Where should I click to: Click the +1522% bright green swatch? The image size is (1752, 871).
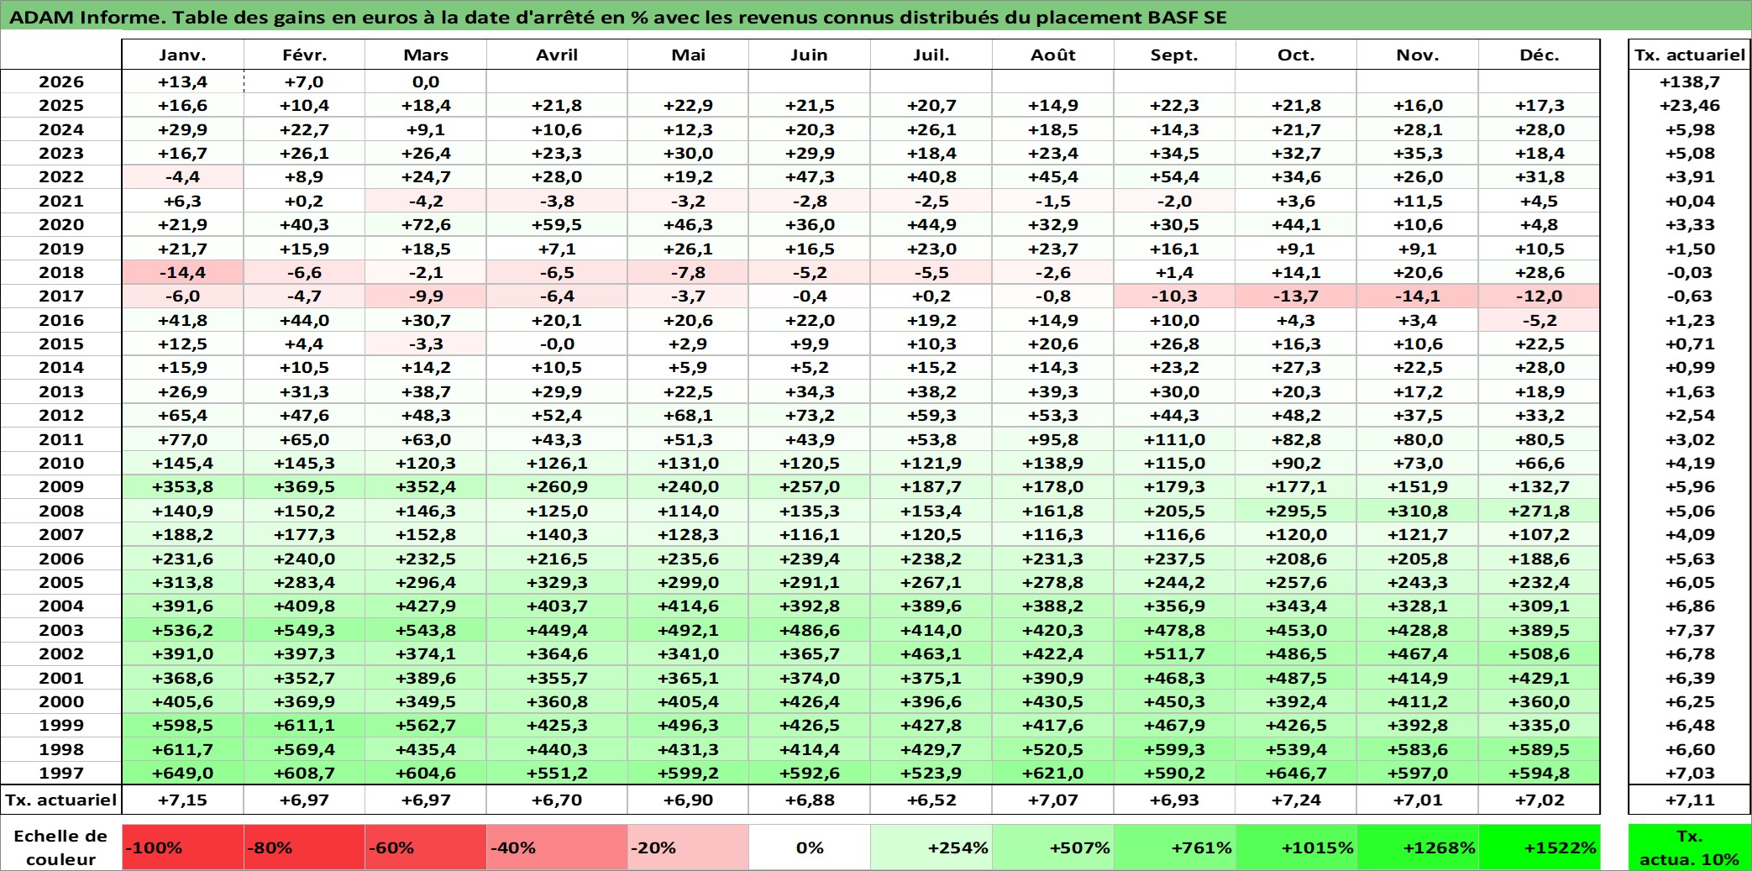1540,847
